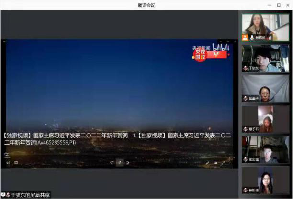The height and width of the screenshot is (199, 293).
Task: Skip forward using the forward icon
Action: (128, 163)
